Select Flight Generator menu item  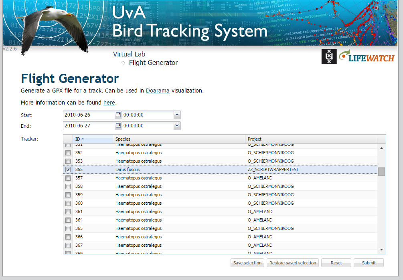point(153,62)
